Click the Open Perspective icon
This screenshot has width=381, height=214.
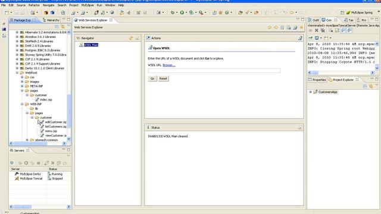(342, 12)
